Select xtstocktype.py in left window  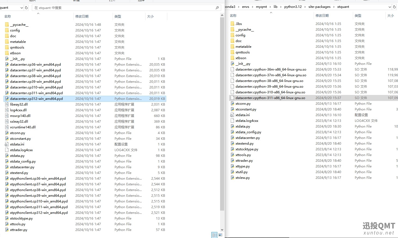(21, 218)
